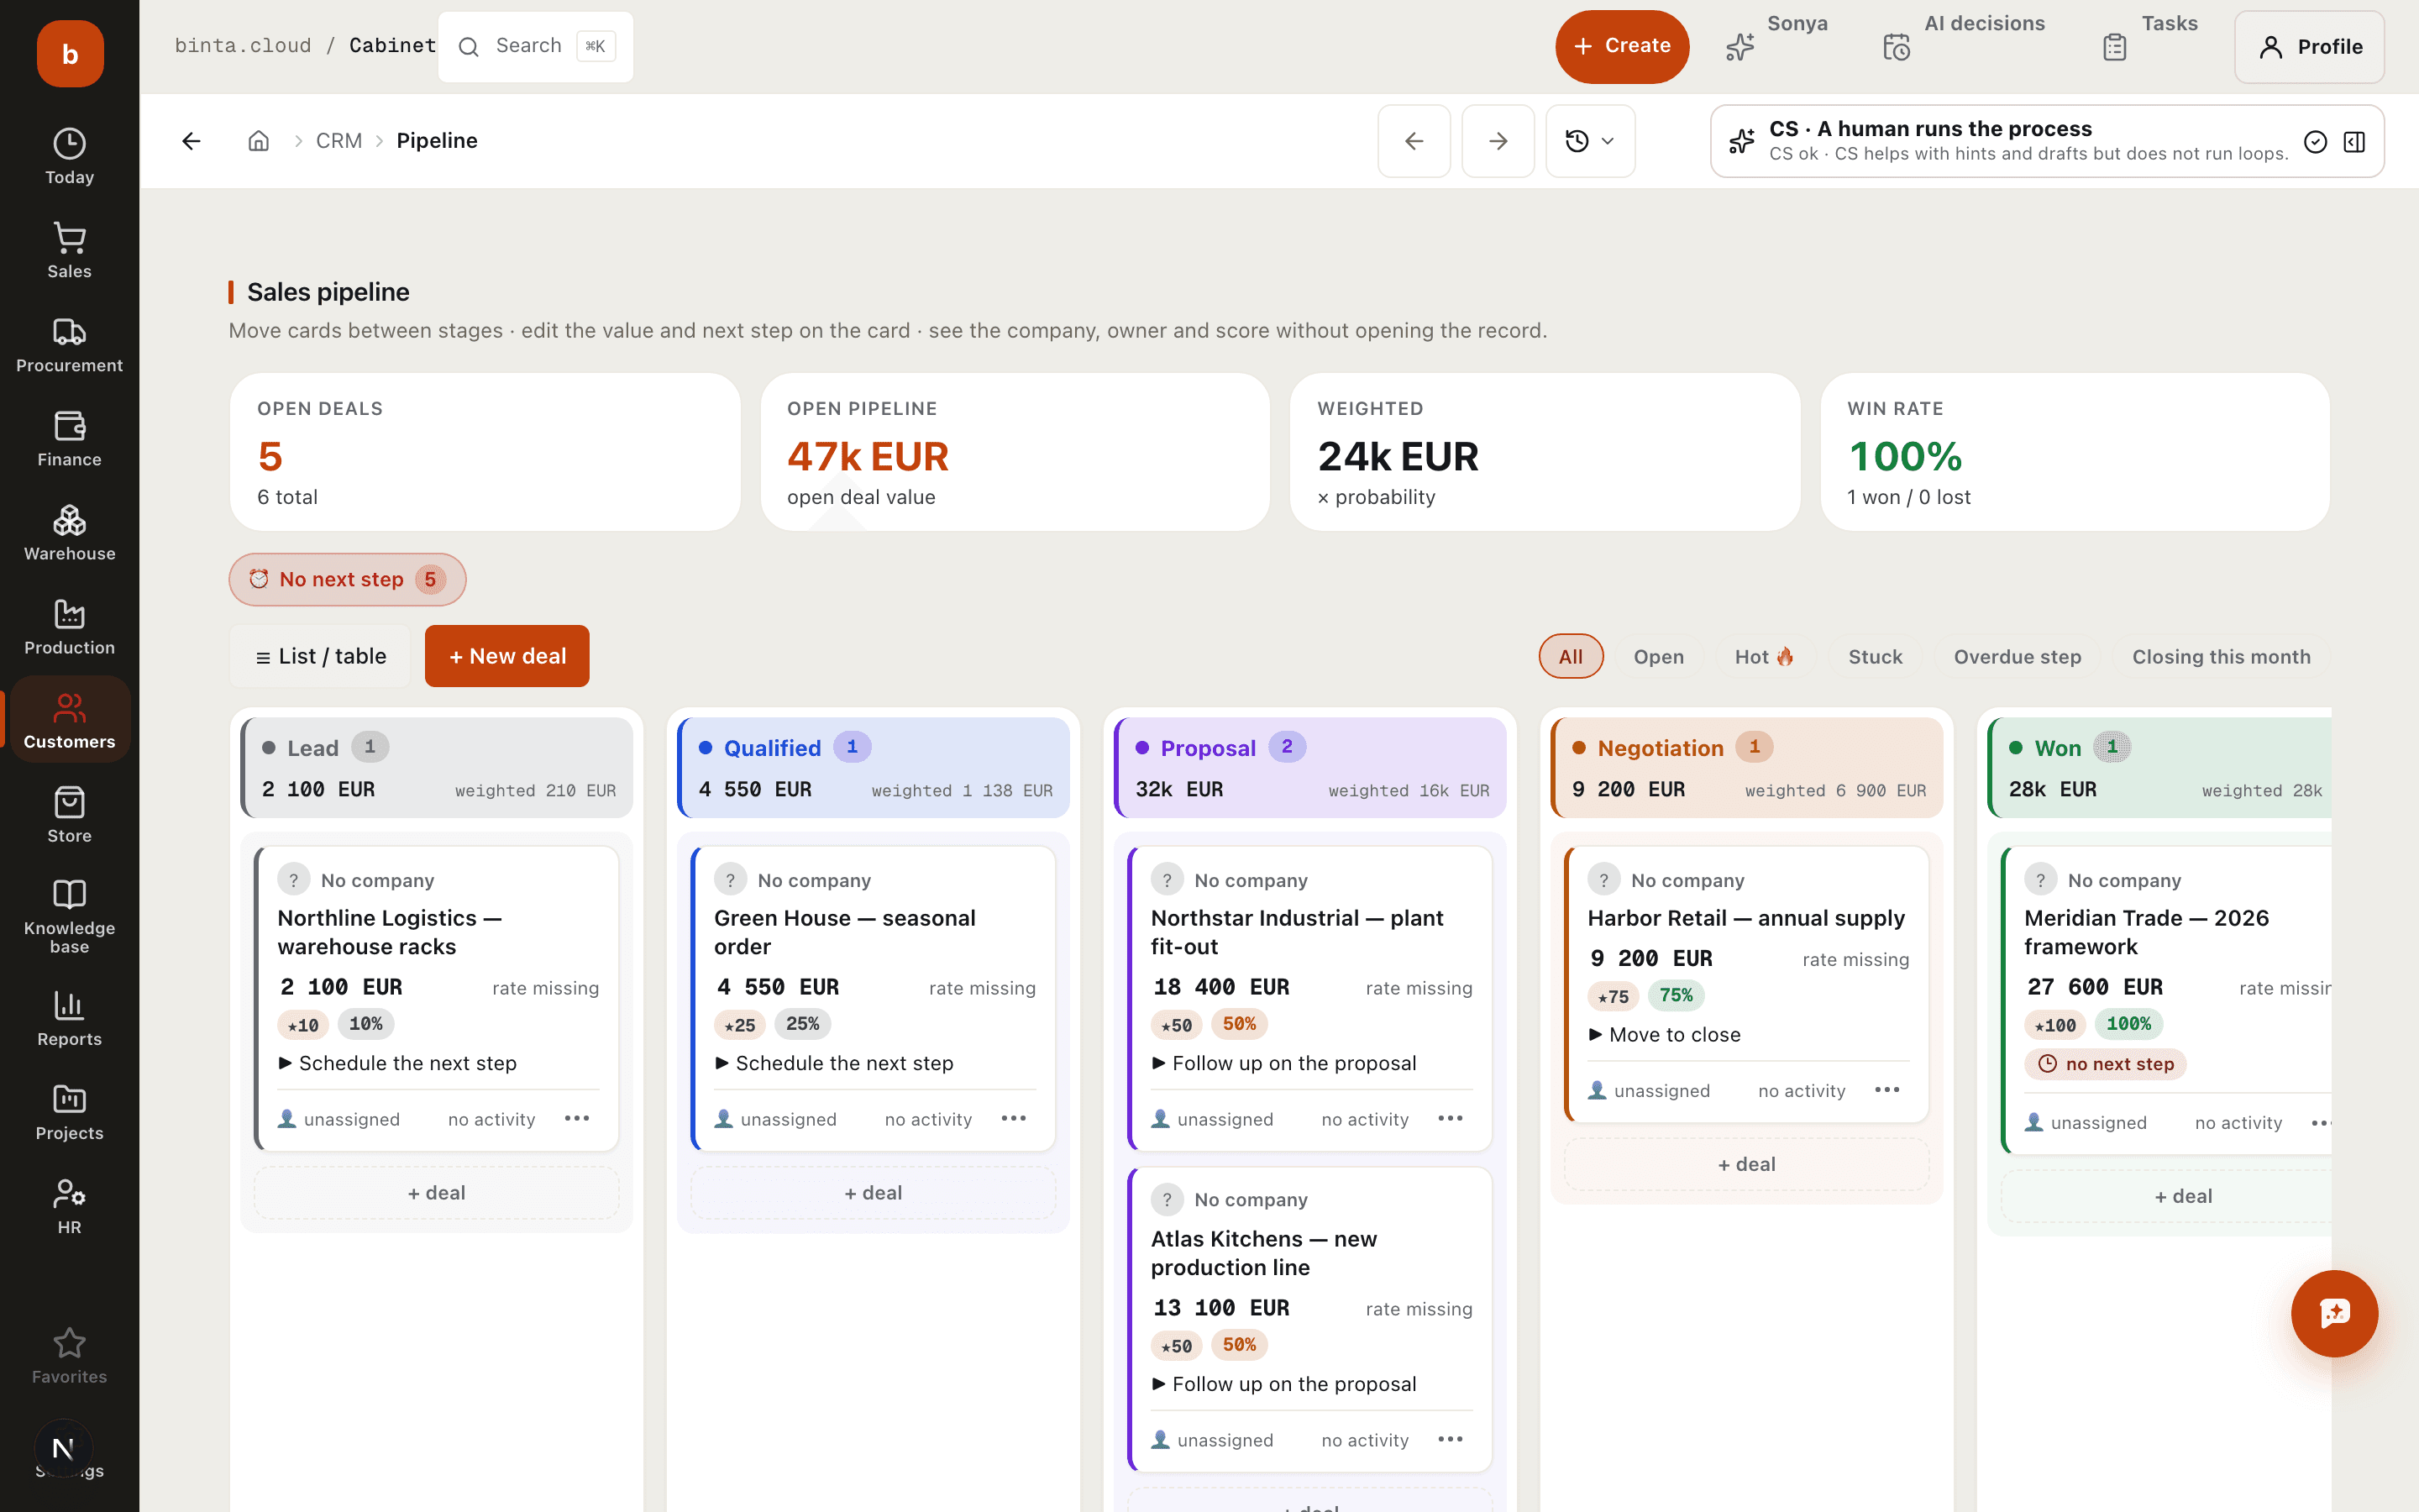Open menu on Atlas Kitchens card

[1451, 1439]
